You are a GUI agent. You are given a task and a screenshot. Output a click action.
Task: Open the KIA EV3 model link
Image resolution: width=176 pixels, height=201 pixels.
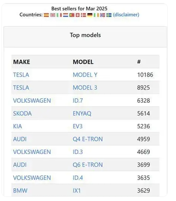coord(78,126)
